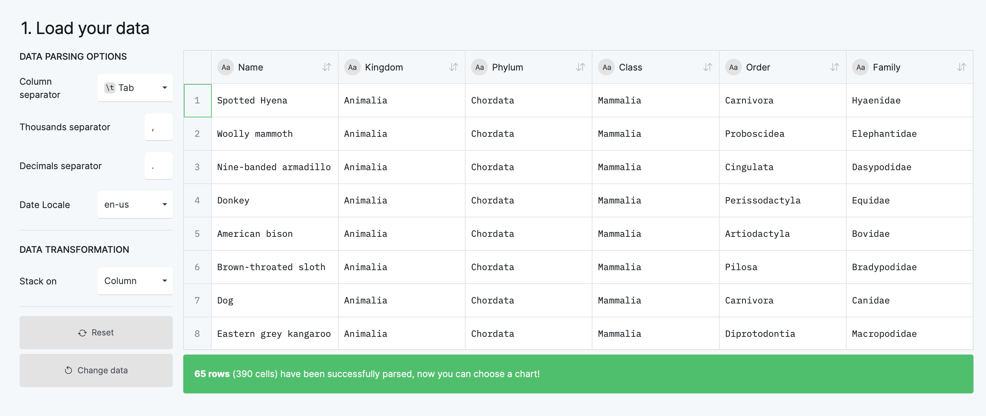Select row number 4 header
Image resolution: width=986 pixels, height=416 pixels.
click(x=197, y=200)
